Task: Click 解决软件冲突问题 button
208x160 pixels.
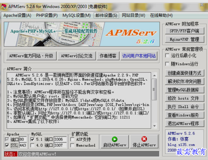Action: tap(184, 81)
